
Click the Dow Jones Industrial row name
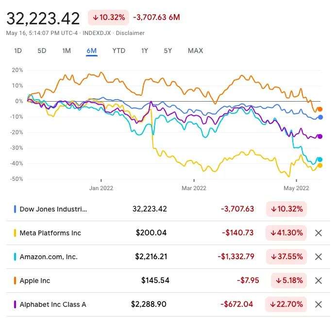[53, 209]
